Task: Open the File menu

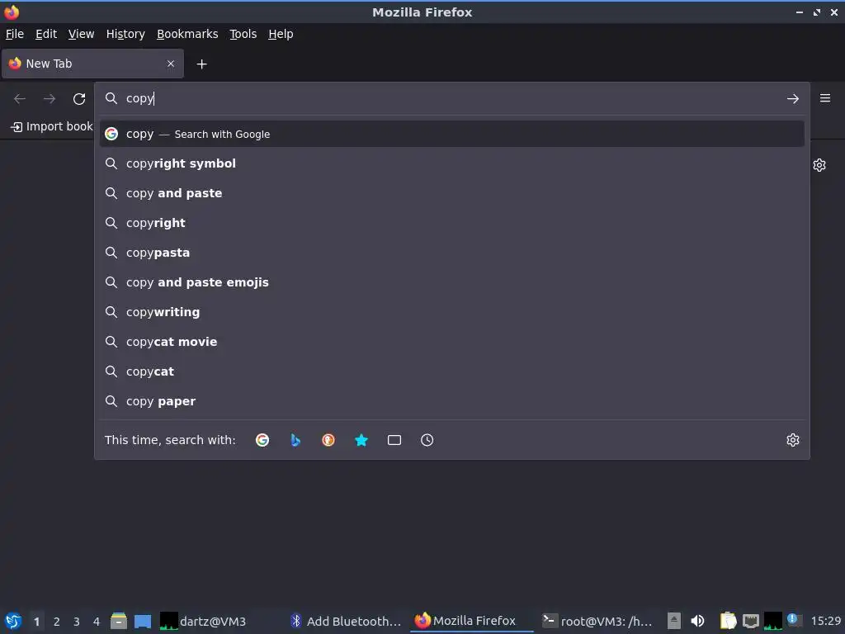Action: 15,34
